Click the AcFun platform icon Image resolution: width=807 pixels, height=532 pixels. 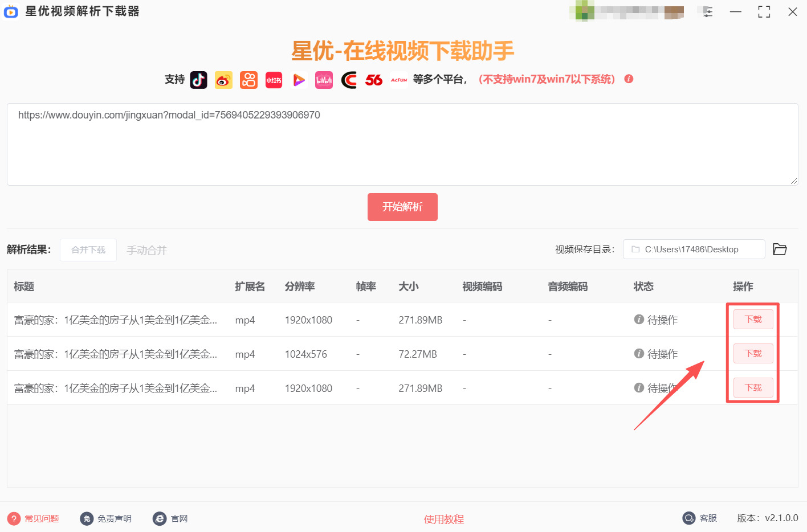tap(399, 80)
